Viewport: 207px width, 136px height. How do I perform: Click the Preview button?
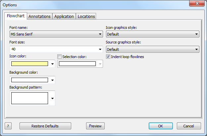pyautogui.click(x=95, y=126)
